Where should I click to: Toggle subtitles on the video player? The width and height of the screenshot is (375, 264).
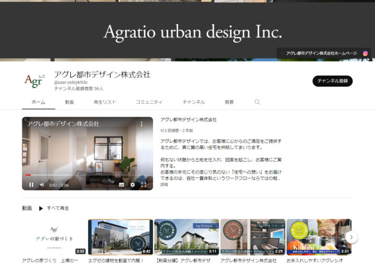click(121, 184)
